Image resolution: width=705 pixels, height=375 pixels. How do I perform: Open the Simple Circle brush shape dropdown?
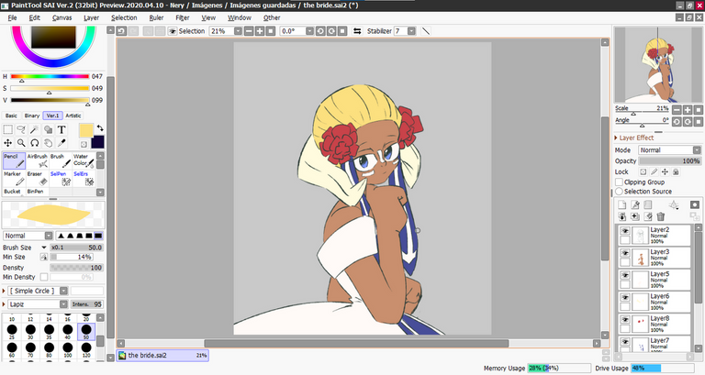(x=64, y=291)
